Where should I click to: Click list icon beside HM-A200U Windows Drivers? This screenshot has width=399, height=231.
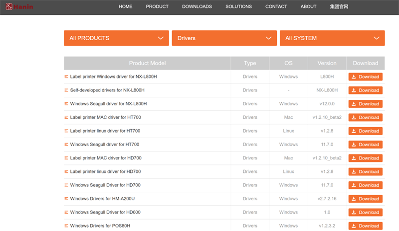66,199
